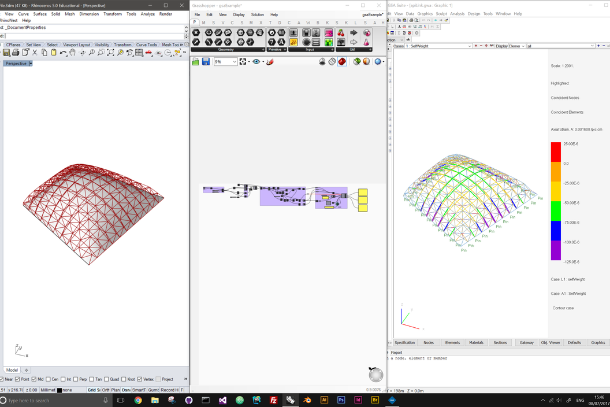The width and height of the screenshot is (610, 407).
Task: Open the Grasshopper Solution menu
Action: pos(258,15)
